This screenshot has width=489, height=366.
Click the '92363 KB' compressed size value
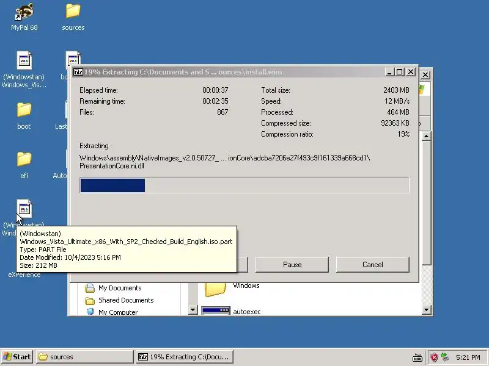click(x=395, y=123)
